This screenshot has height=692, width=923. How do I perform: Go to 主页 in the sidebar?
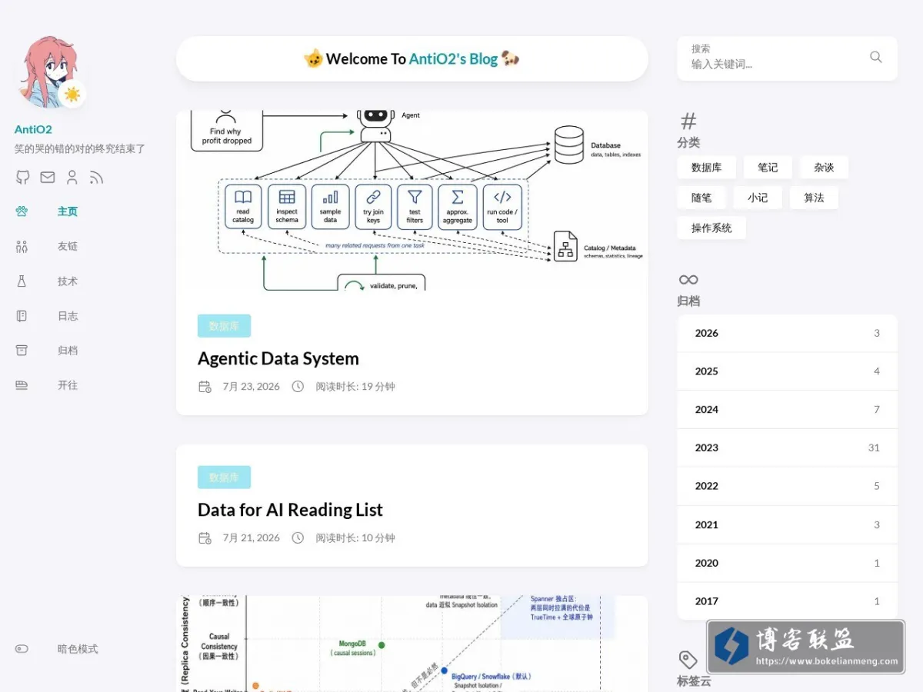click(x=68, y=211)
